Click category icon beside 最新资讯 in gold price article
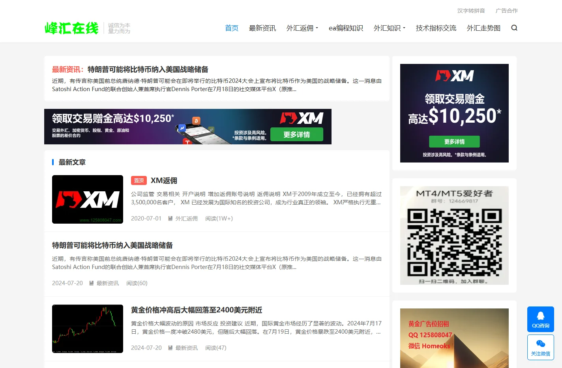Viewport: 562px width, 368px height. pos(170,348)
